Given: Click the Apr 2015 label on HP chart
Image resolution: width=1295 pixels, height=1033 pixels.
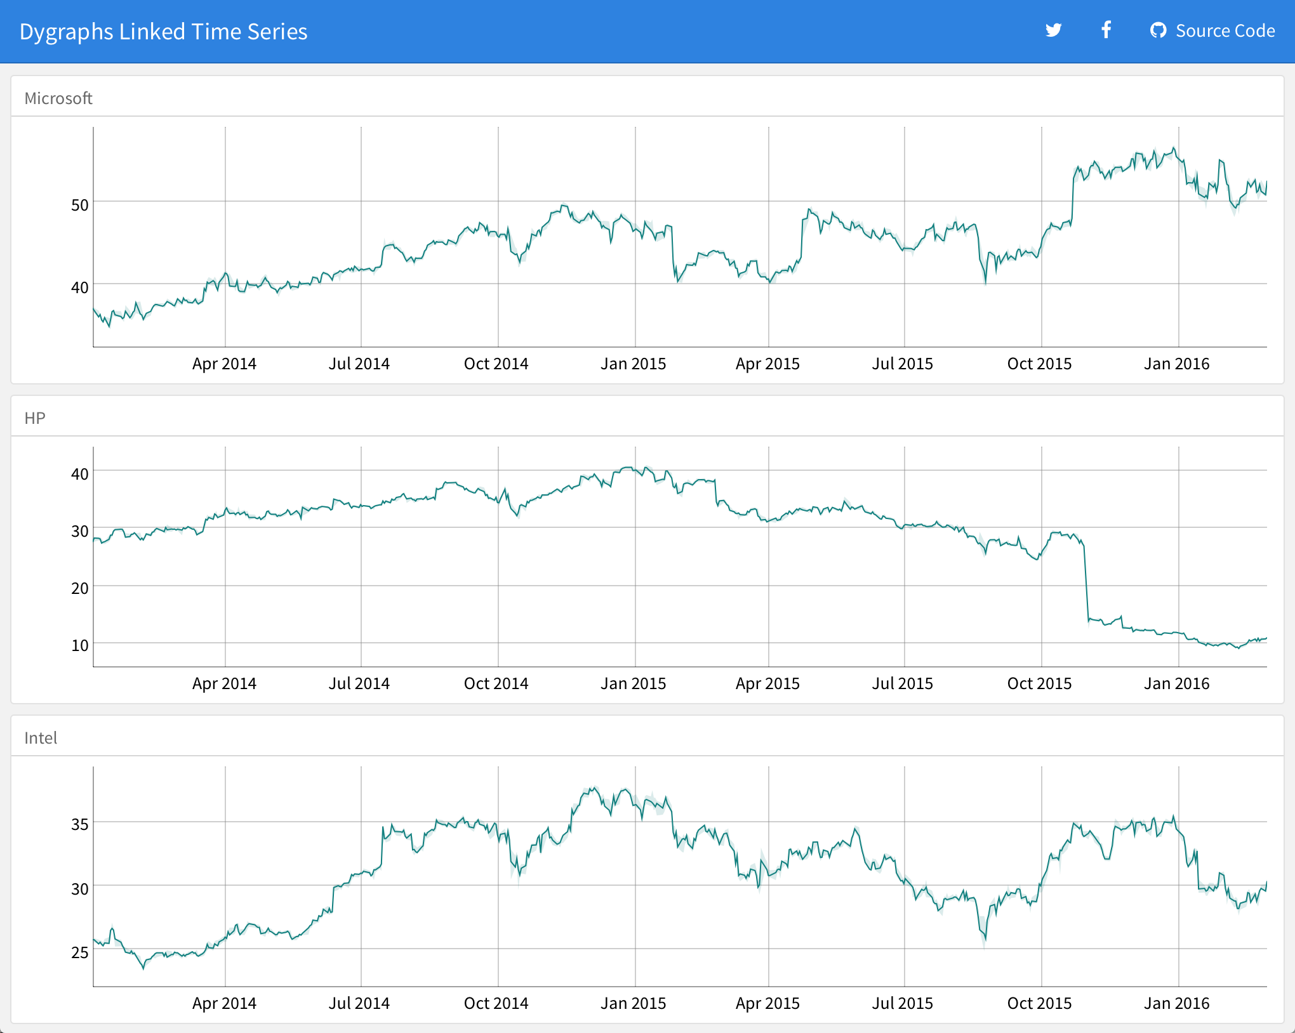Looking at the screenshot, I should pyautogui.click(x=767, y=683).
